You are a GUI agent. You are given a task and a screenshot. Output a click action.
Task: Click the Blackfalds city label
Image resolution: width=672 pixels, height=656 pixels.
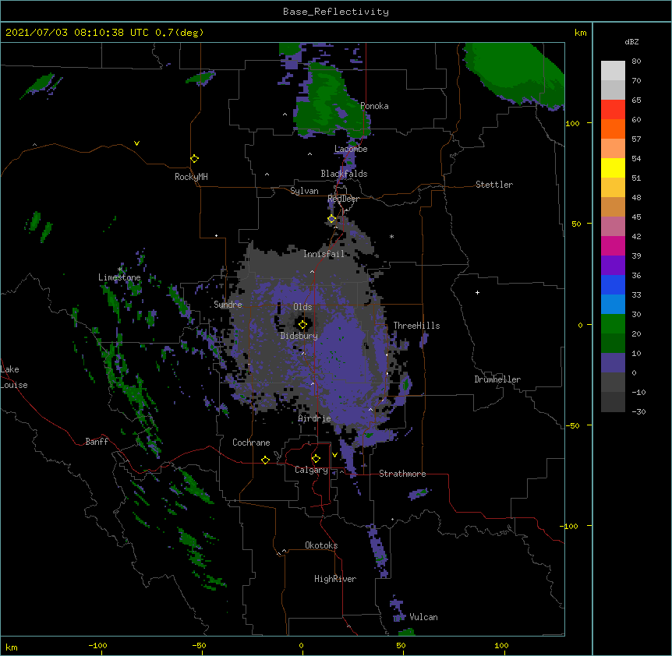344,174
